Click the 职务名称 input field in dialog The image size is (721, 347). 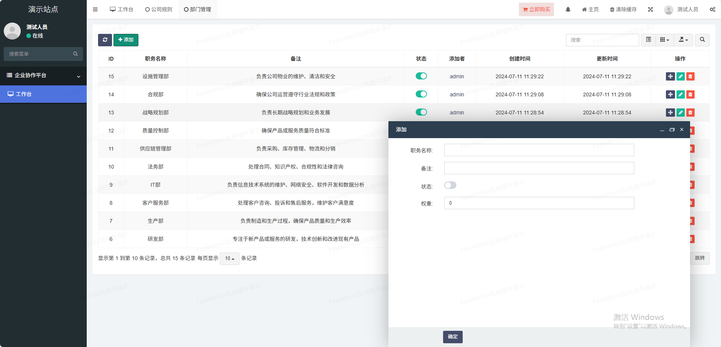539,150
